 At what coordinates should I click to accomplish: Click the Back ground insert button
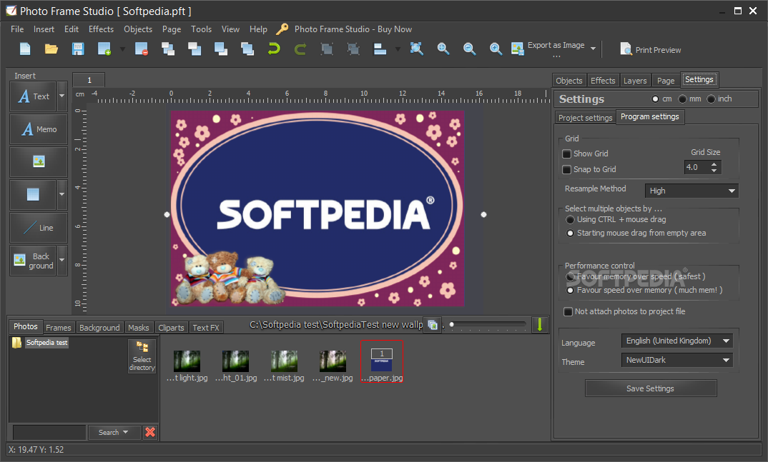[33, 261]
